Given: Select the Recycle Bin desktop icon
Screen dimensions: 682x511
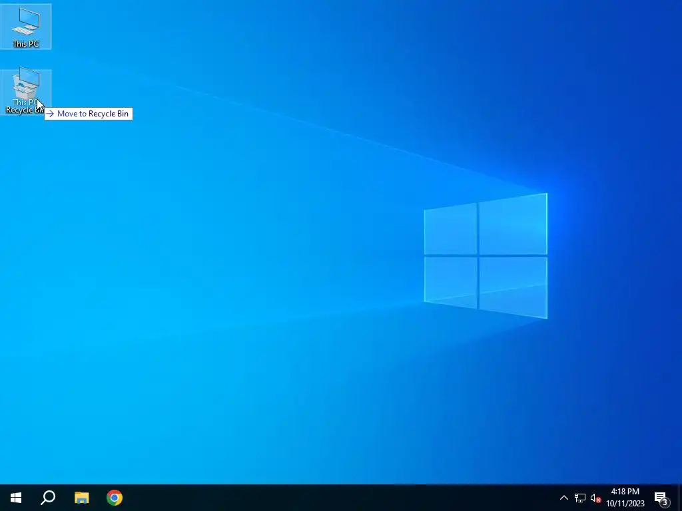Looking at the screenshot, I should click(26, 92).
